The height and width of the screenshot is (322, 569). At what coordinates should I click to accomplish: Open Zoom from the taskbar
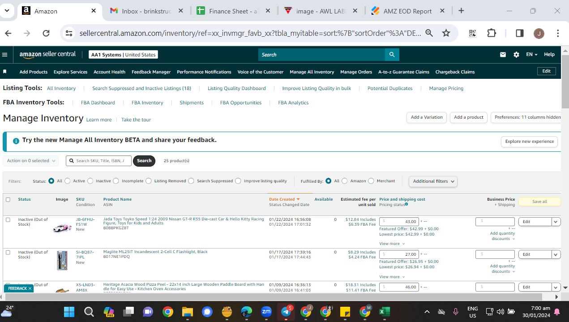point(266,311)
